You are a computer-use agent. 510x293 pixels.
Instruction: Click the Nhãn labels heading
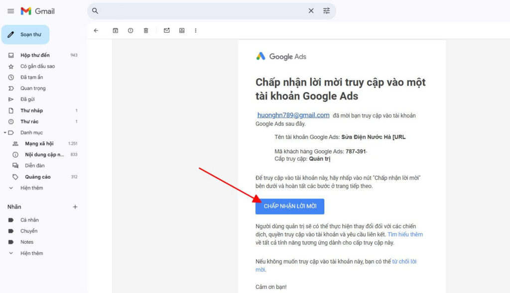pos(14,207)
